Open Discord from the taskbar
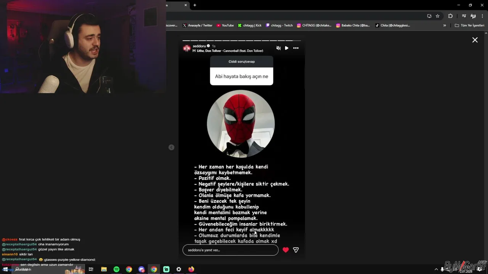This screenshot has width=488, height=274. pyautogui.click(x=141, y=269)
